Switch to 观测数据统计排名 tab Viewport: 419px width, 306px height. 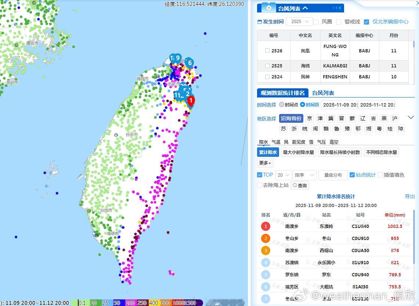[282, 93]
